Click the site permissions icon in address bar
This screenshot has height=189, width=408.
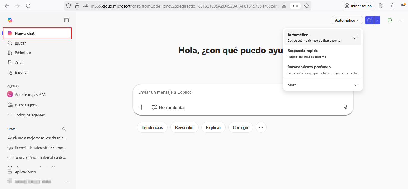pyautogui.click(x=85, y=6)
